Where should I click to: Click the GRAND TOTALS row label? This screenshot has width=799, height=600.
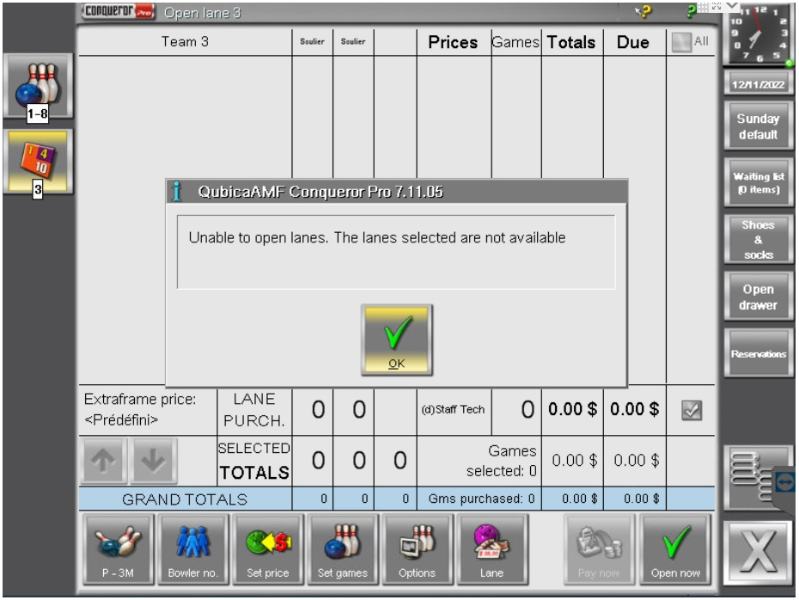(x=185, y=499)
